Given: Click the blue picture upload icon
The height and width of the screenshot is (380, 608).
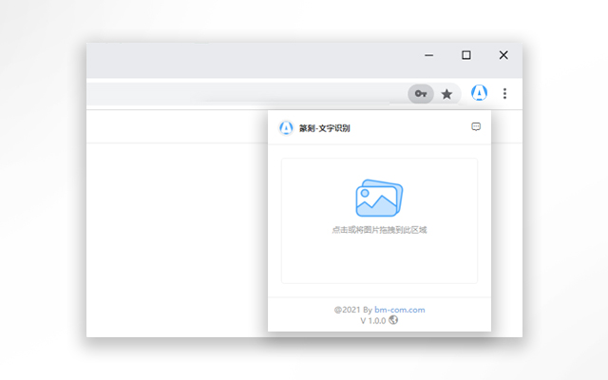Looking at the screenshot, I should (379, 198).
